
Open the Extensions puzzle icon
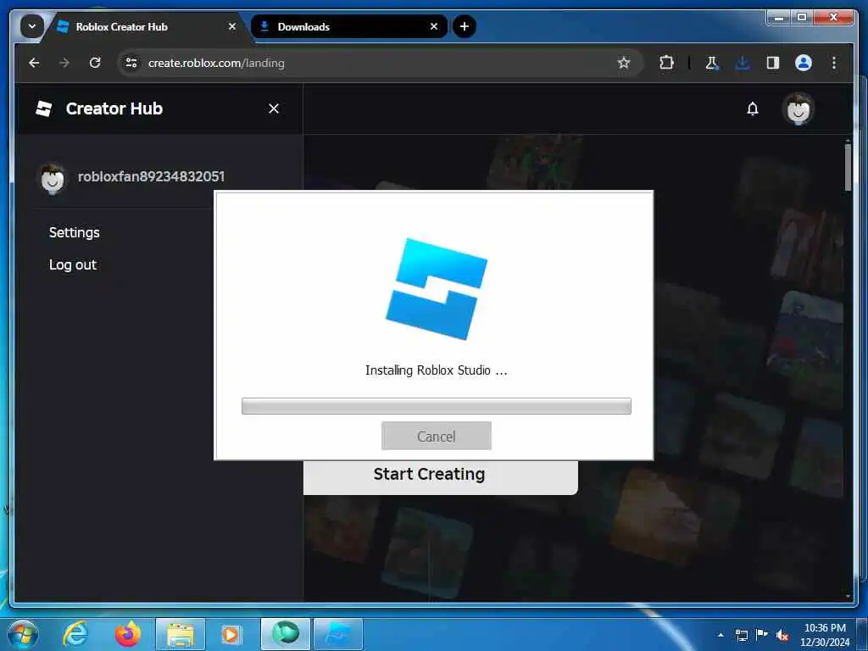[666, 63]
